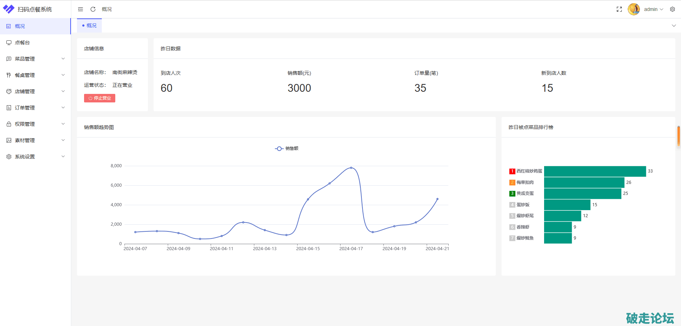
Task: Click the sidebar collapse hamburger icon
Action: (81, 9)
